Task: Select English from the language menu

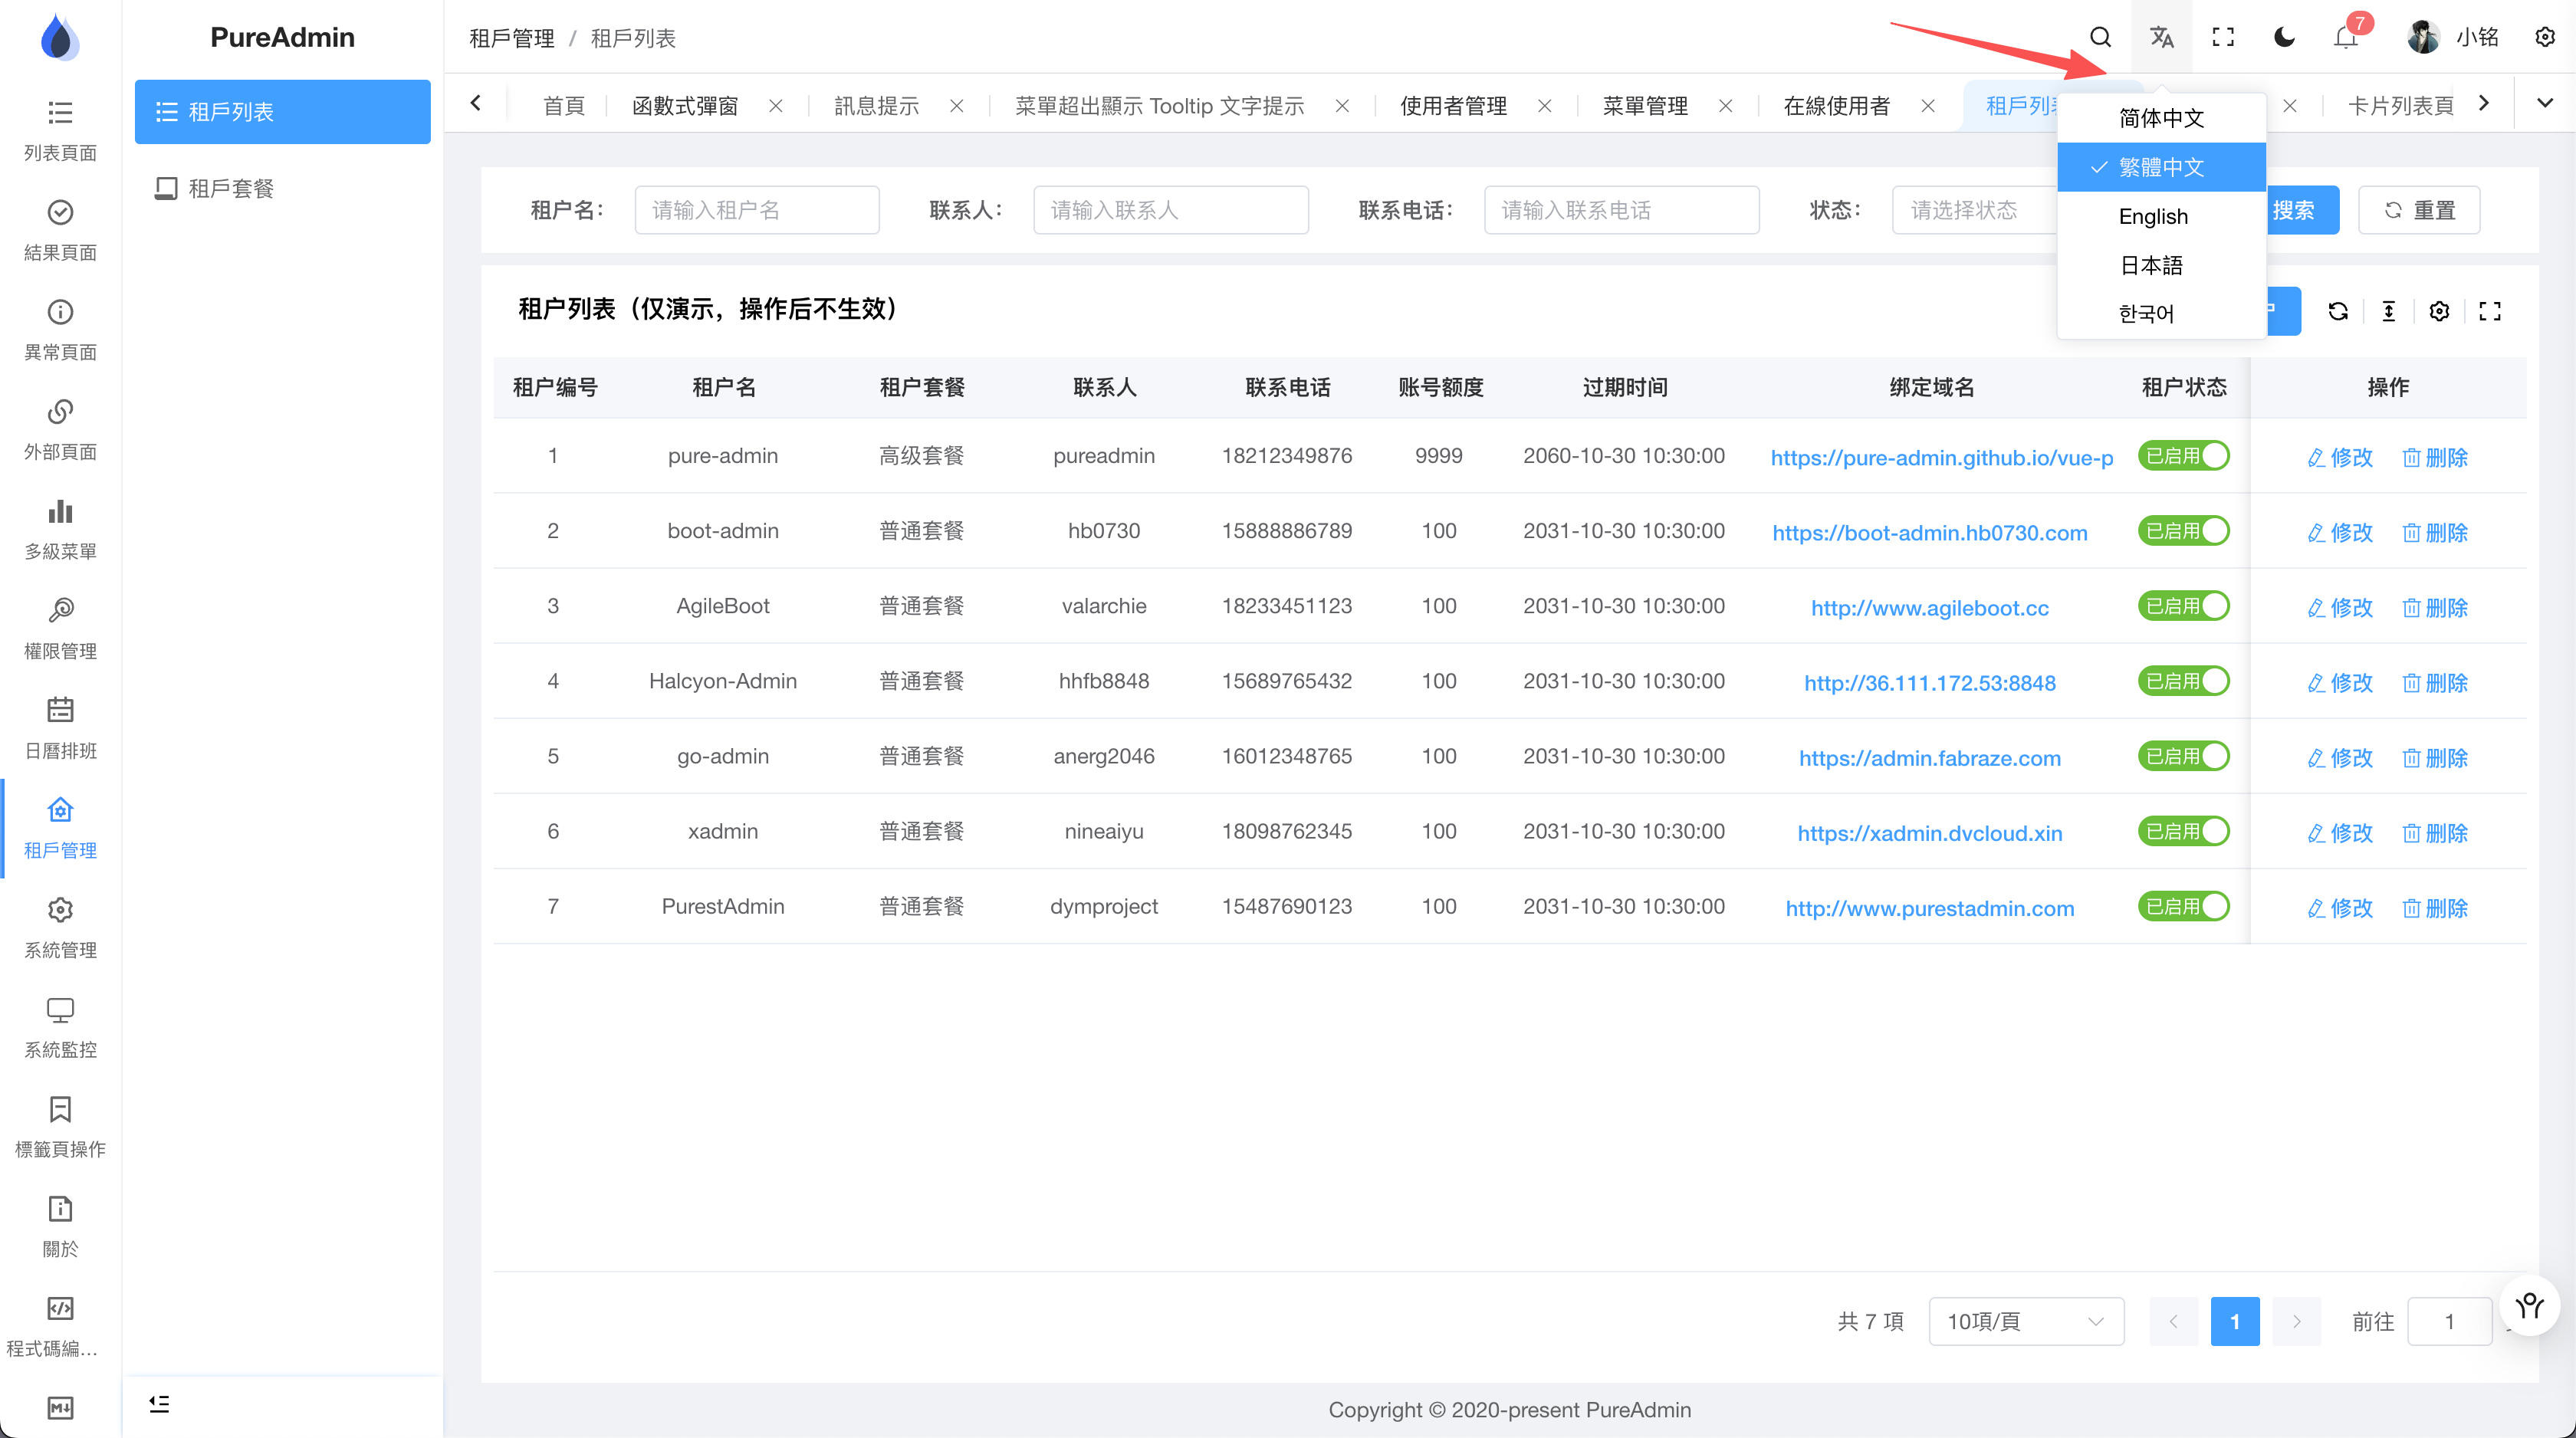Action: pyautogui.click(x=2153, y=216)
